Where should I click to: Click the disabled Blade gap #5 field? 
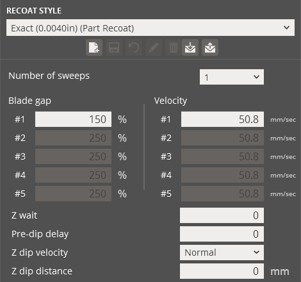point(73,194)
